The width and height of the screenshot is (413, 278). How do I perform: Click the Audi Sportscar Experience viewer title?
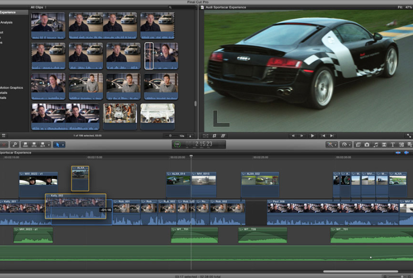click(x=226, y=7)
